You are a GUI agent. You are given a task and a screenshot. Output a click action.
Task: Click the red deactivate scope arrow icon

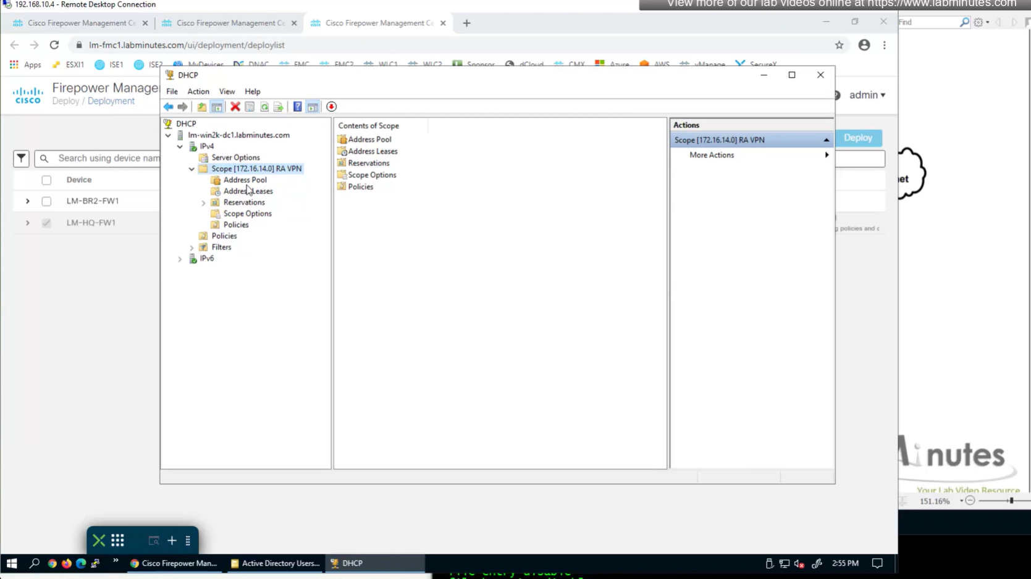(331, 107)
